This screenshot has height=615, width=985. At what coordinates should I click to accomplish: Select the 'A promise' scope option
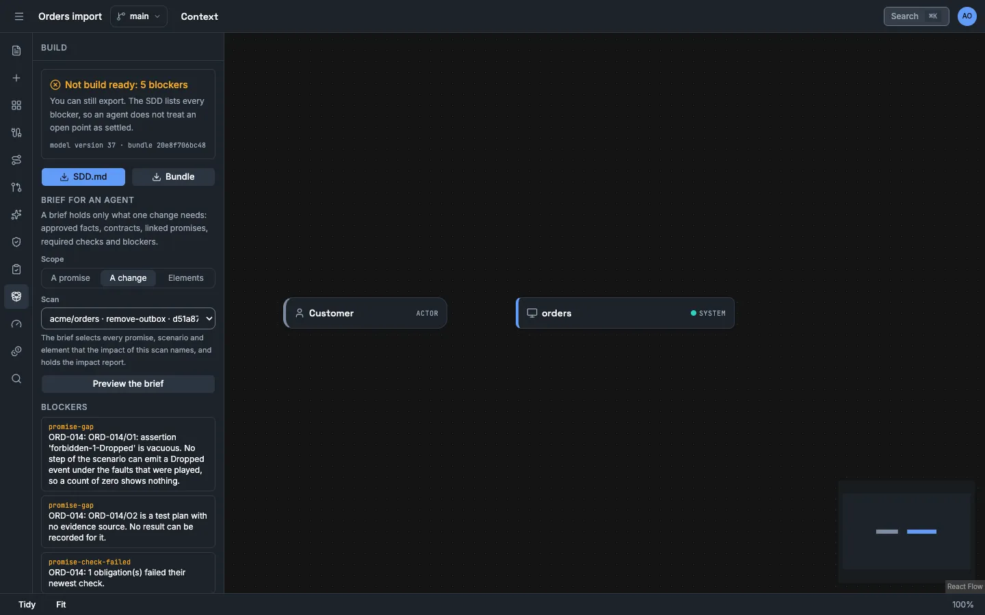(x=70, y=278)
